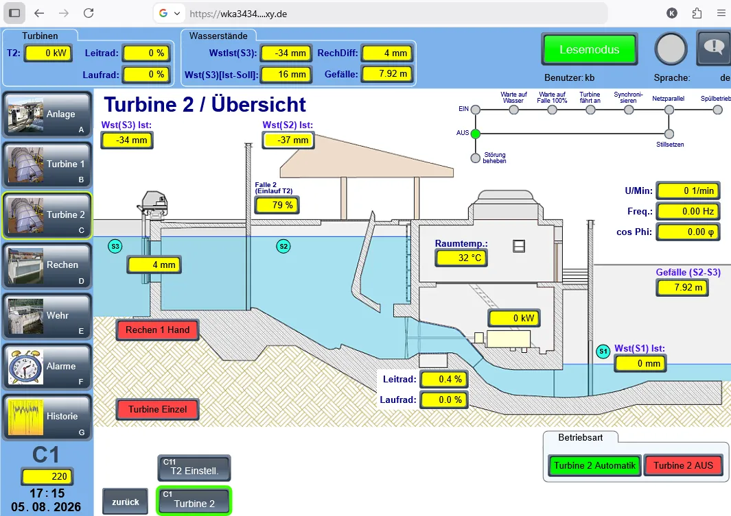Click the Gefälle (S2-S3) value 7.92 m
The image size is (731, 516).
pyautogui.click(x=682, y=288)
